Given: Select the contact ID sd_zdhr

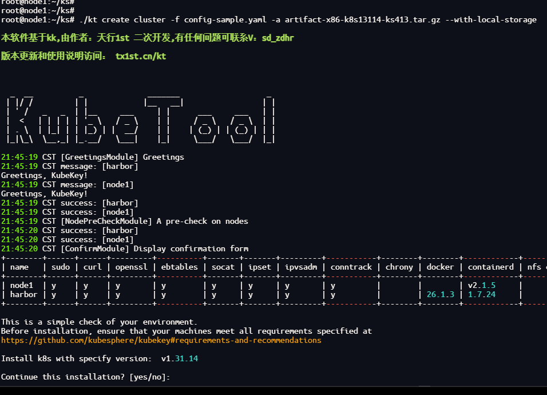Looking at the screenshot, I should (x=278, y=38).
